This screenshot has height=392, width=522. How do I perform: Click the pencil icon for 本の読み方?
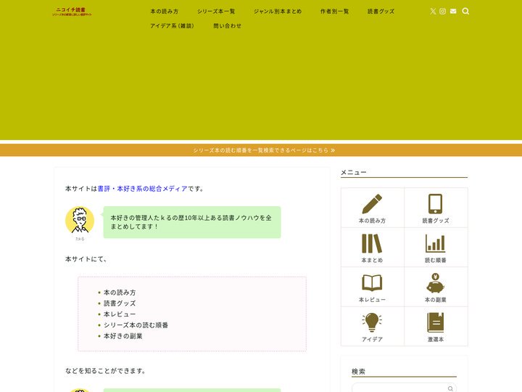[372, 204]
